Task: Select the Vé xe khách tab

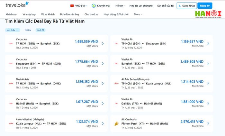Action: click(48, 14)
